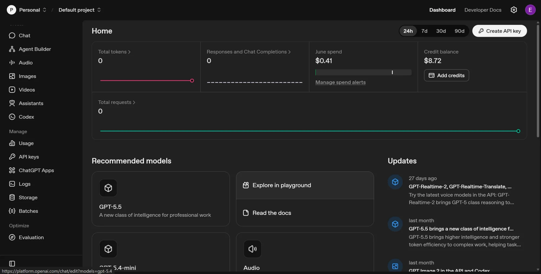Click Read the docs
The height and width of the screenshot is (274, 541).
pos(305,213)
